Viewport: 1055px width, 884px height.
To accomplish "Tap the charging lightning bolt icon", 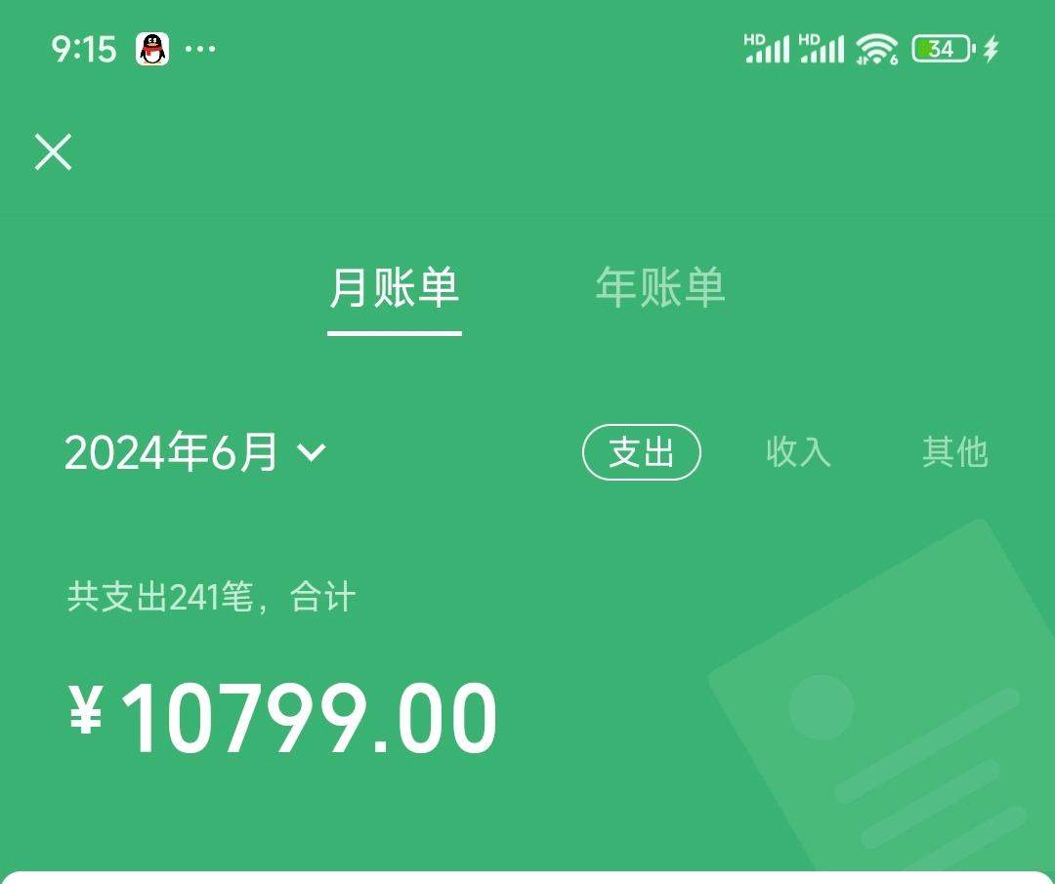I will click(992, 49).
